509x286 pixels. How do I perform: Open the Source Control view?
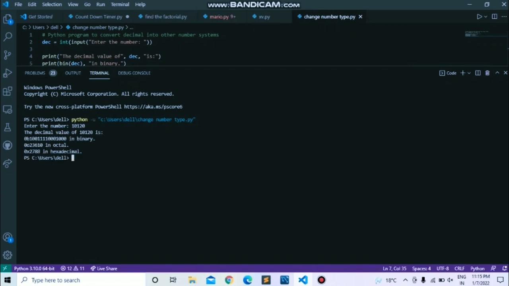pos(8,55)
